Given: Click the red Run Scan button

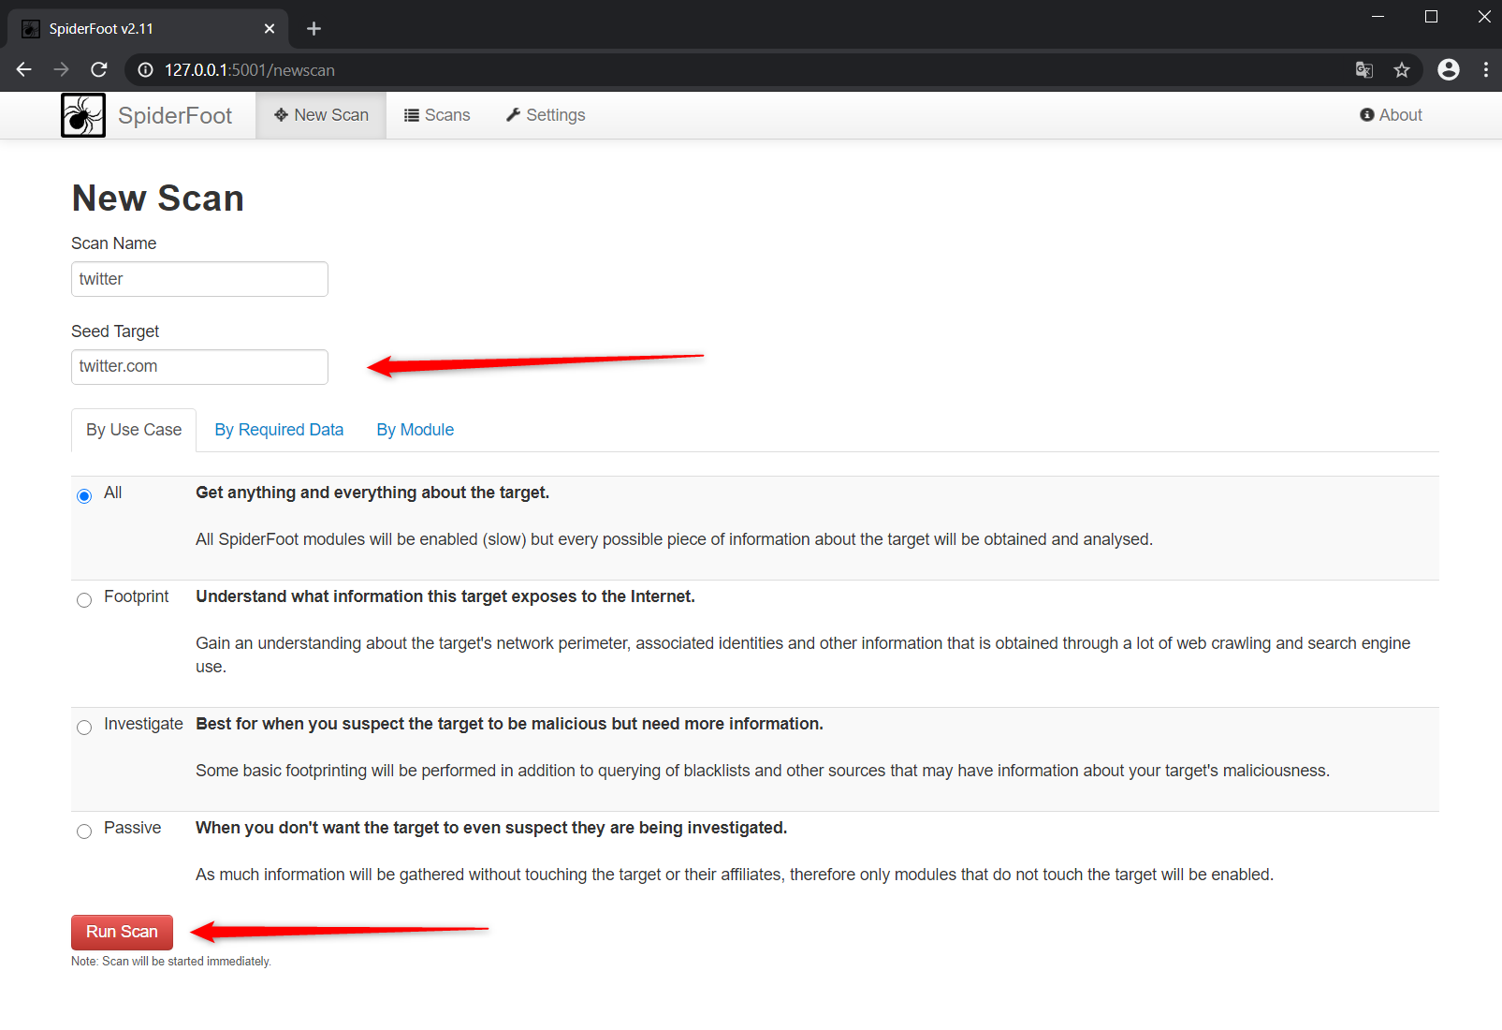Looking at the screenshot, I should 122,932.
